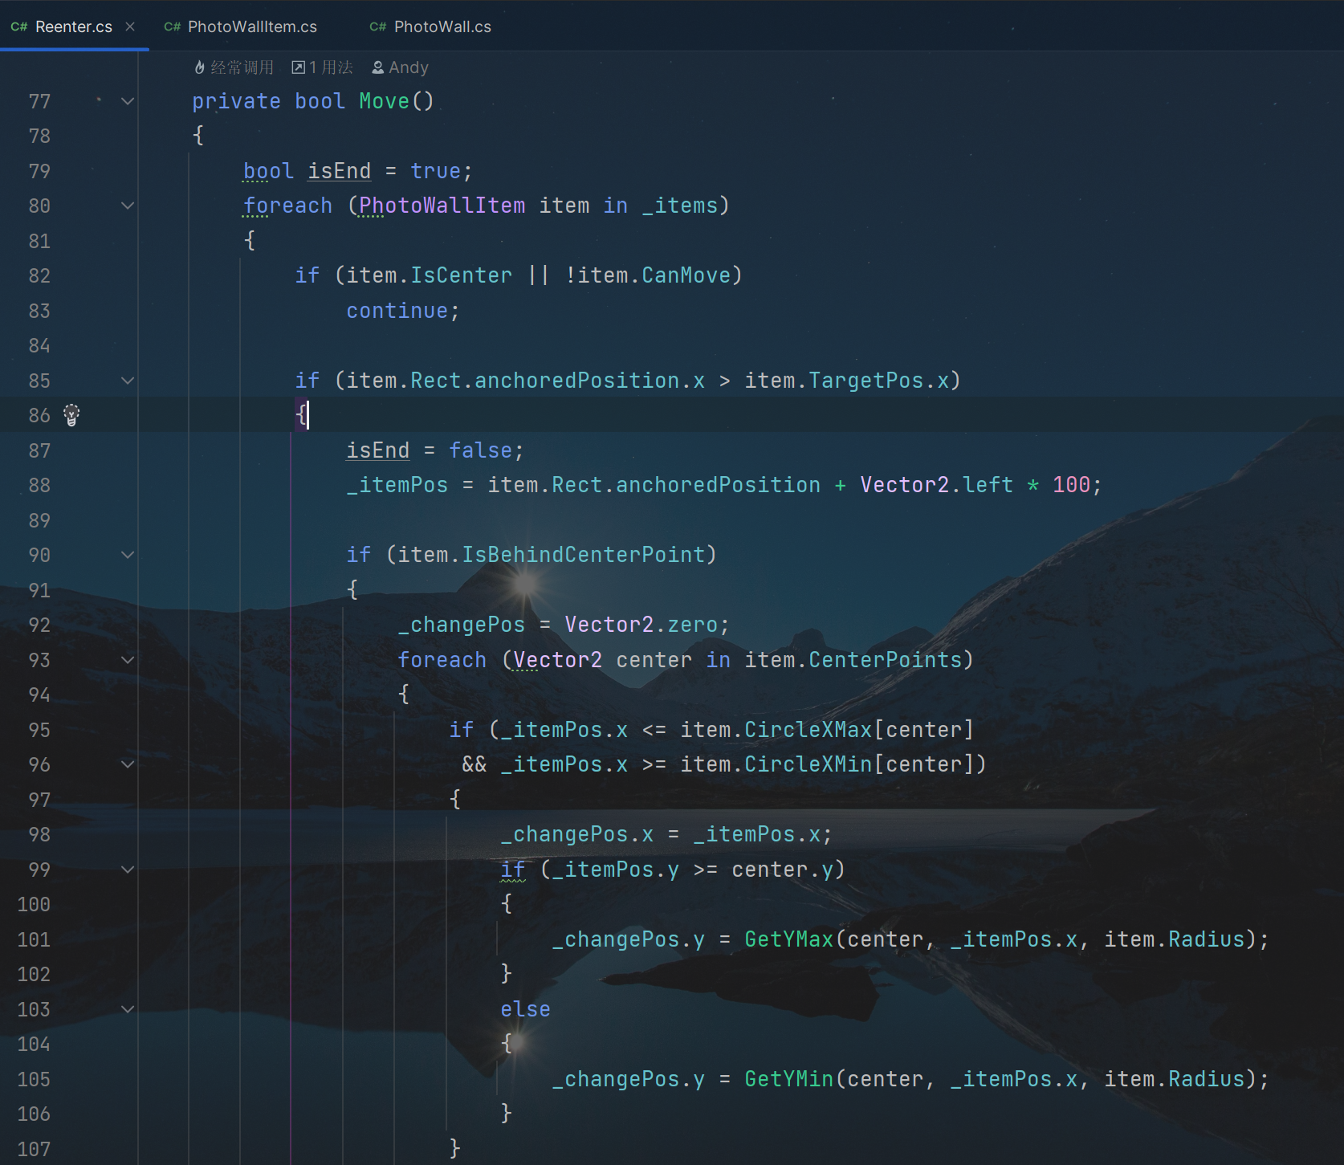Select the Reenter.cs tab
Screen dimensions: 1344x1165
point(73,26)
